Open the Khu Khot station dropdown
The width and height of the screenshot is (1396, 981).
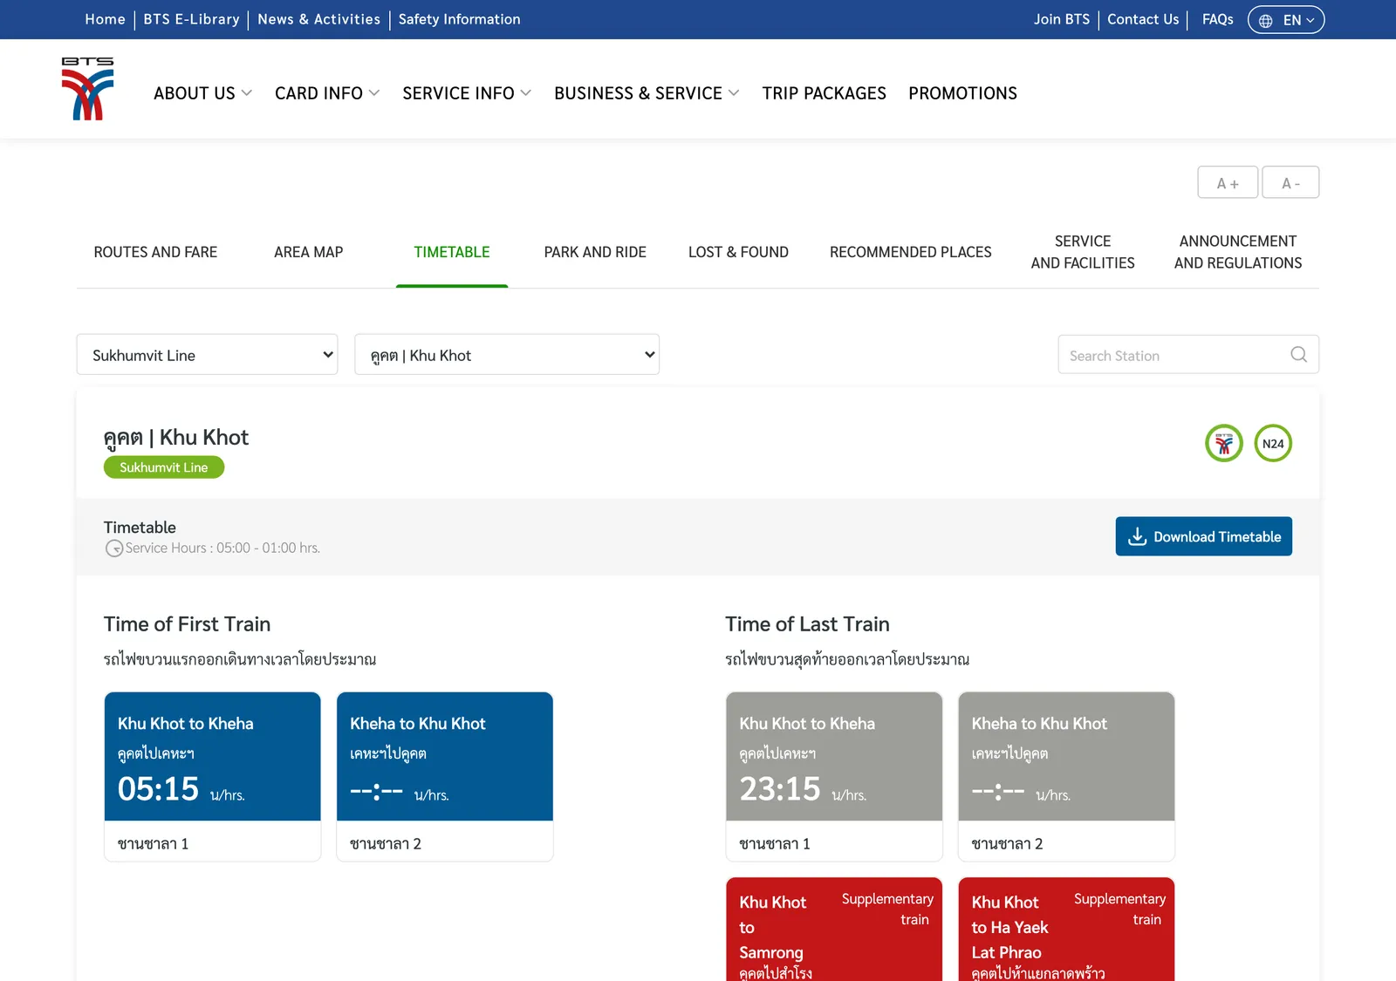[x=507, y=355]
